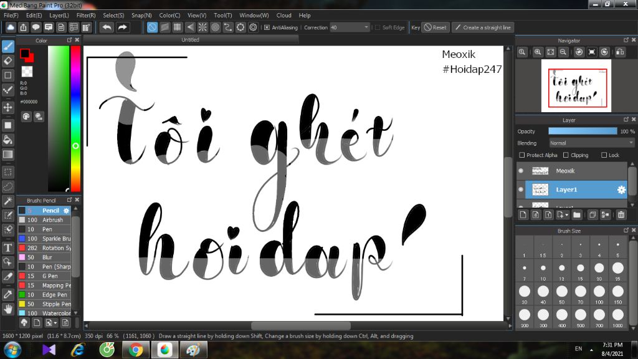Hide the Layer1 layer
638x359 pixels.
pos(521,189)
